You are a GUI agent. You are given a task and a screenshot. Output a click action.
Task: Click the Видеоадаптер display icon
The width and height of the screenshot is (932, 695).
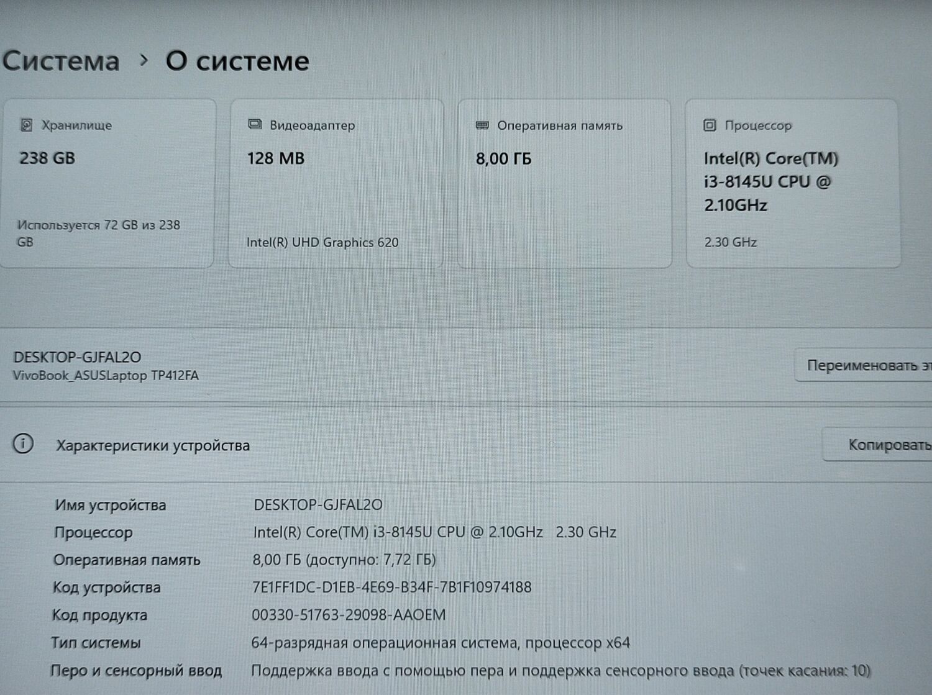(255, 124)
